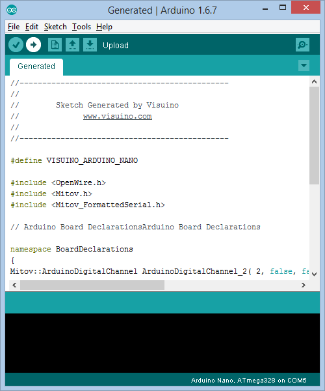Click the 'Arduino Board Declarations' comment line
Image resolution: width=325 pixels, height=391 pixels.
[x=135, y=227]
